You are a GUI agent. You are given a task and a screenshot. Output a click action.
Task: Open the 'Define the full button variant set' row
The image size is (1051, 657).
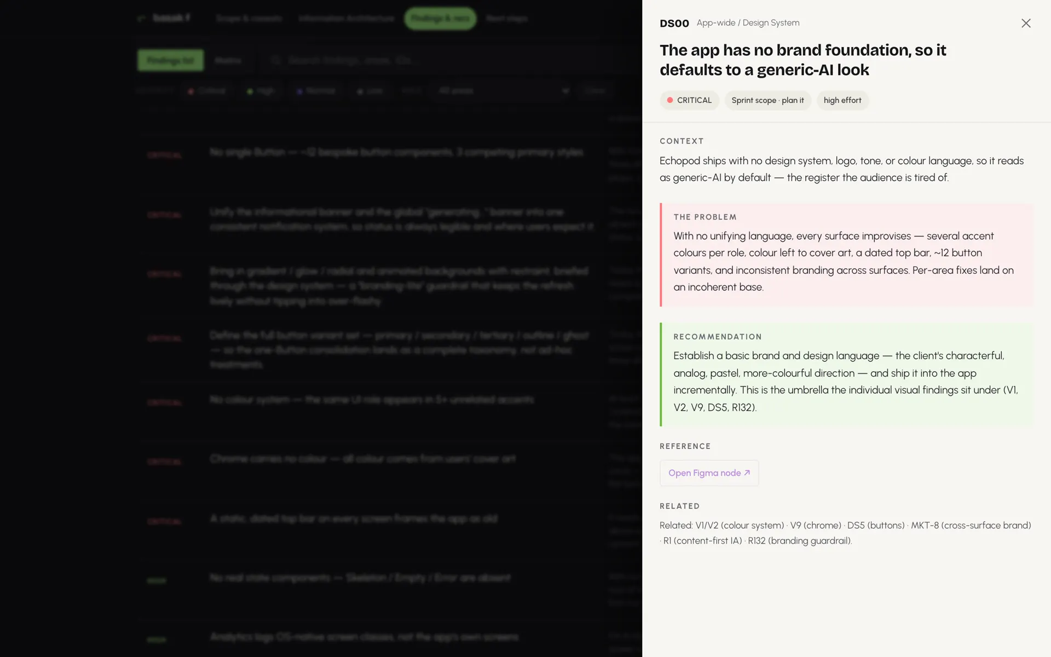[x=389, y=349]
